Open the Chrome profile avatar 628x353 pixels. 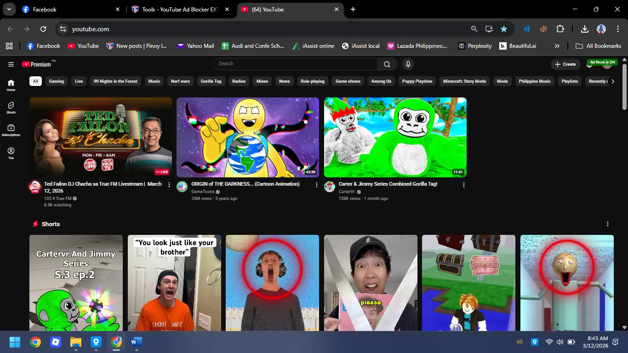point(601,29)
